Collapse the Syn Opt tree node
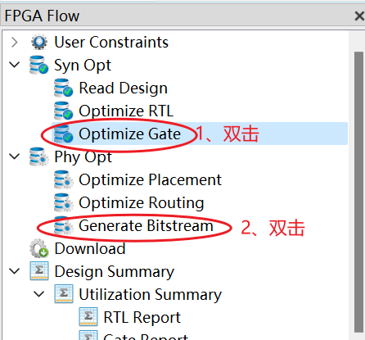365x340 pixels. point(15,65)
